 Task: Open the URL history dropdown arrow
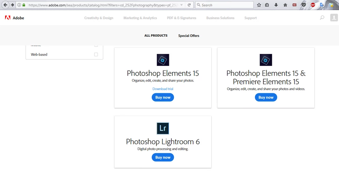181,5
